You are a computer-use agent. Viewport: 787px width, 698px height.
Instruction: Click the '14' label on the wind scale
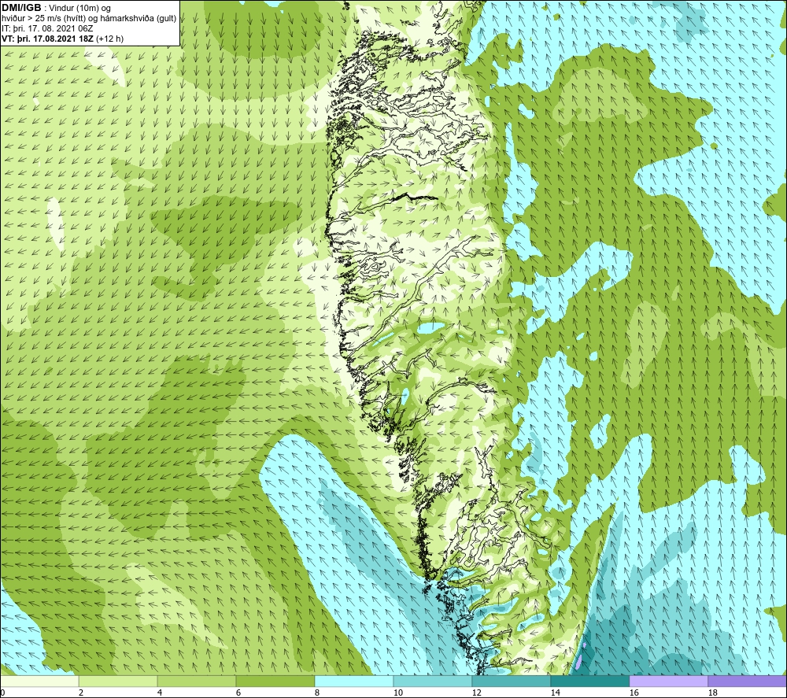point(555,692)
